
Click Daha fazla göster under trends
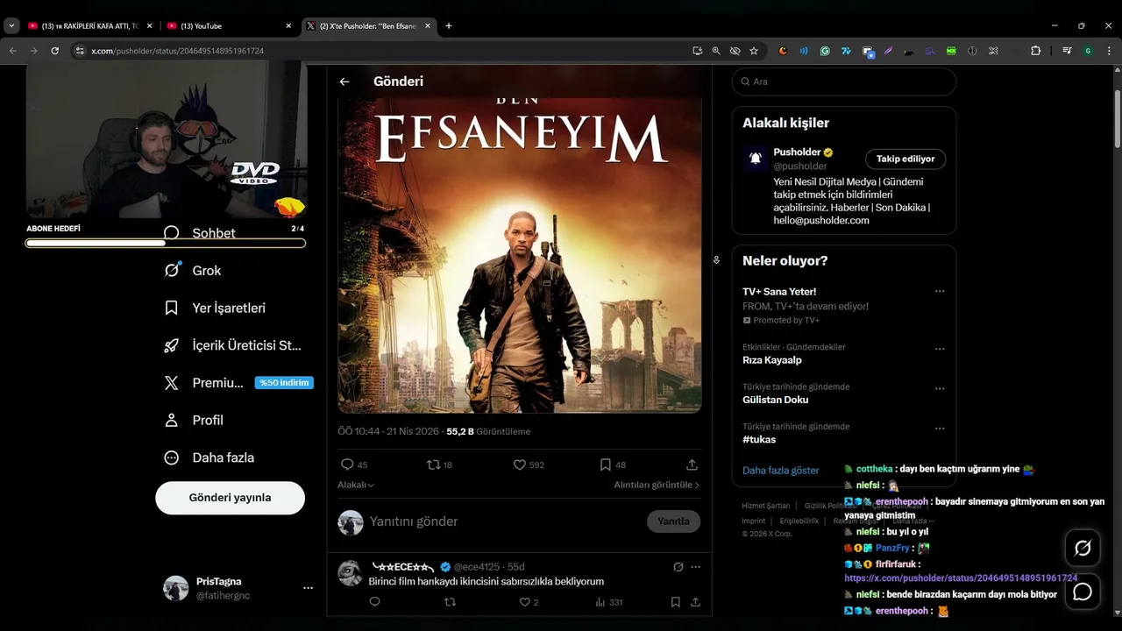pyautogui.click(x=780, y=471)
